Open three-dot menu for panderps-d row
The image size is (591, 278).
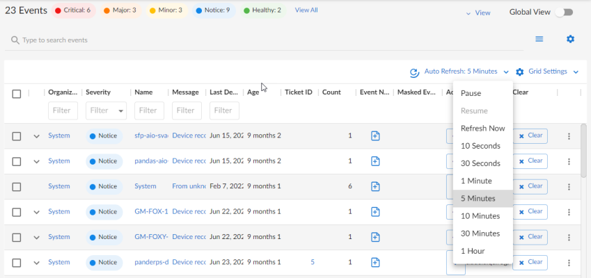click(x=569, y=262)
